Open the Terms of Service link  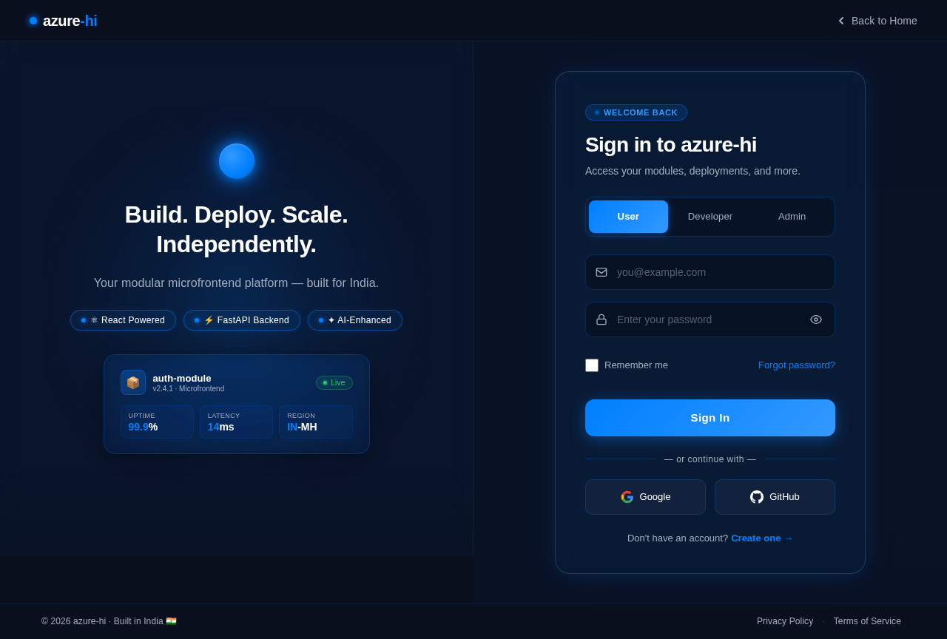tap(867, 621)
